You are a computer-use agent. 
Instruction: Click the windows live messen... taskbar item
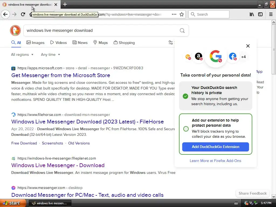[x=50, y=203]
